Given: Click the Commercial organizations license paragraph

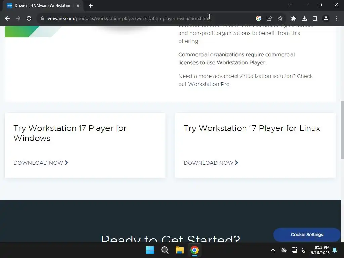Looking at the screenshot, I should tap(236, 59).
